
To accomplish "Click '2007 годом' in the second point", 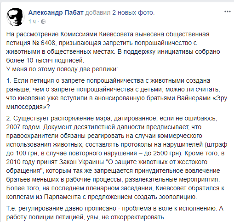I will pos(23,127).
